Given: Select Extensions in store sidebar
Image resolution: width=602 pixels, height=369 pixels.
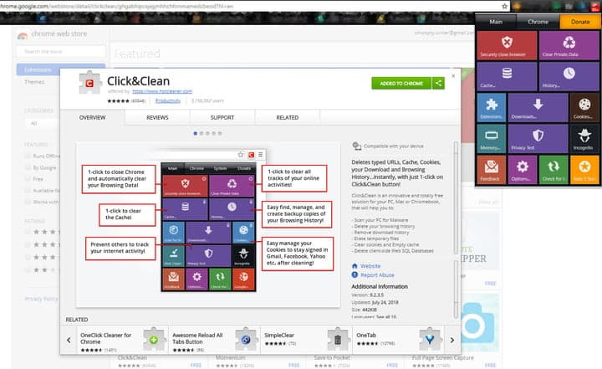Looking at the screenshot, I should pos(38,69).
